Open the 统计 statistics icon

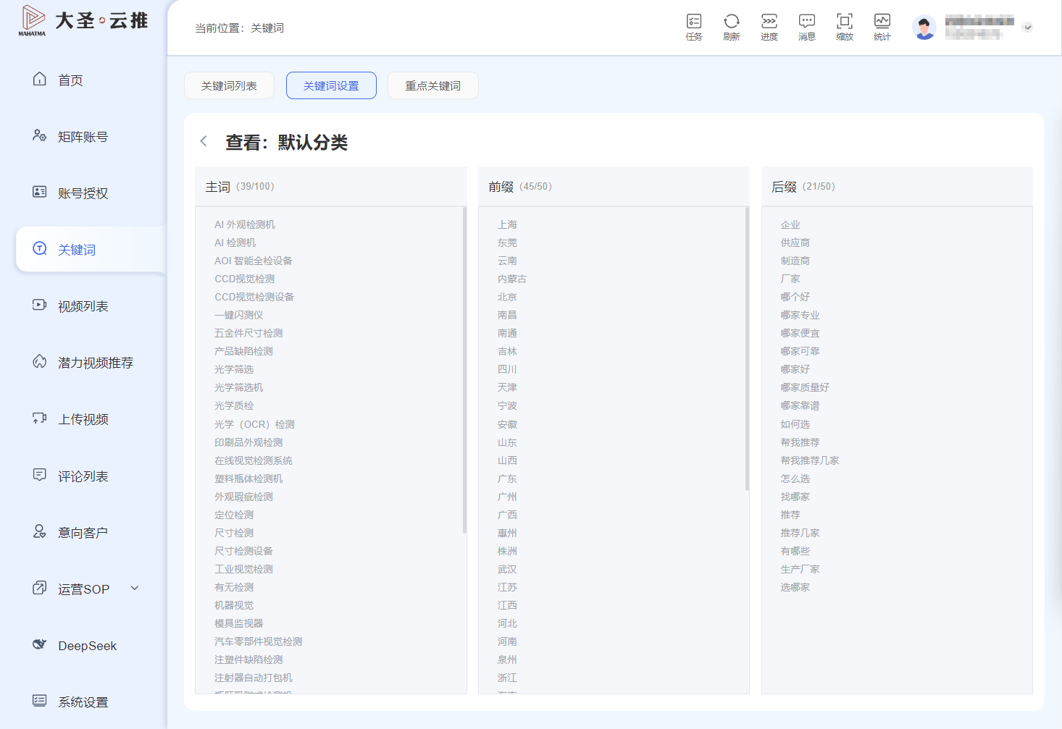(x=882, y=27)
